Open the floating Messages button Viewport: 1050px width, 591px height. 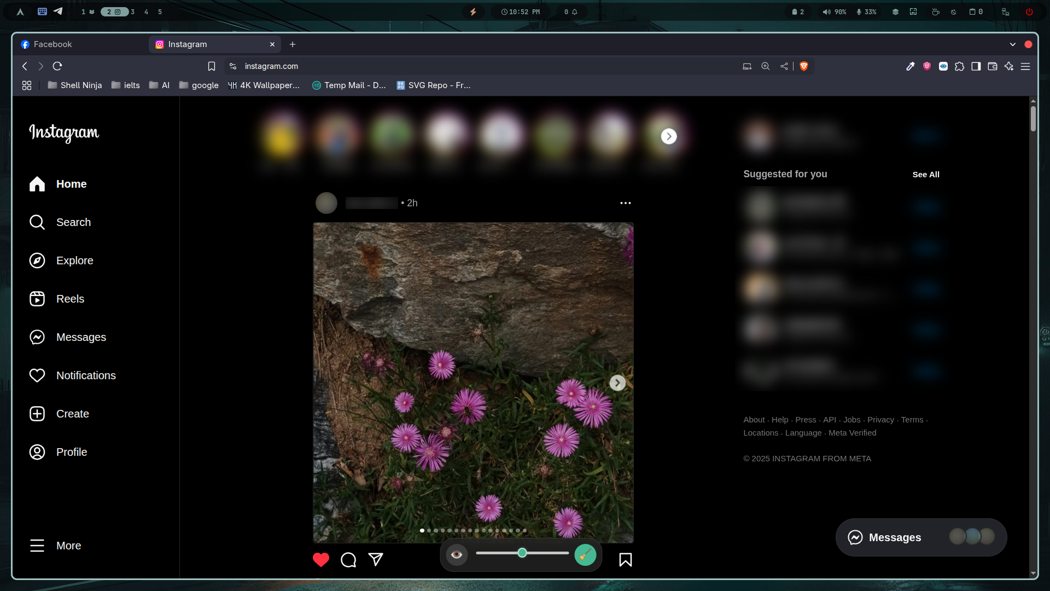coord(894,537)
